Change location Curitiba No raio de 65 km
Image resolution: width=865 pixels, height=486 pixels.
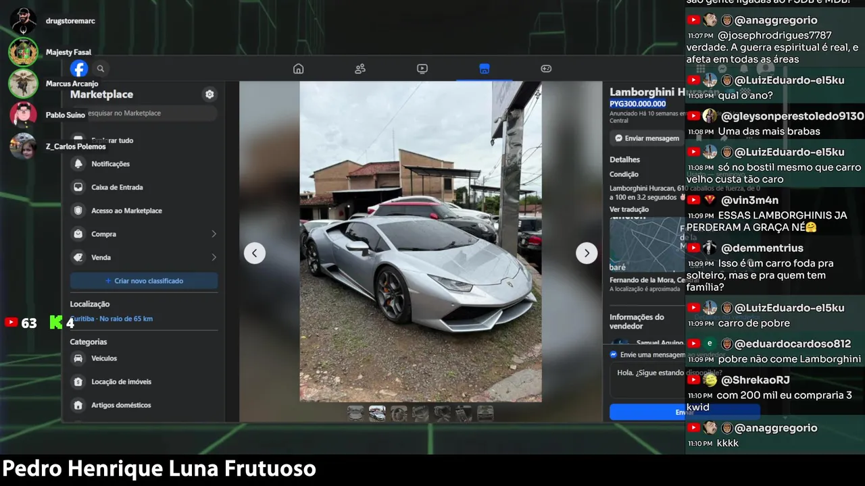pyautogui.click(x=112, y=319)
